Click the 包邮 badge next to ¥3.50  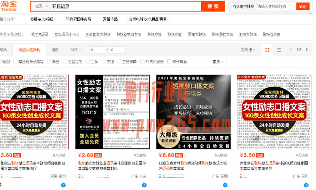(x=260, y=155)
